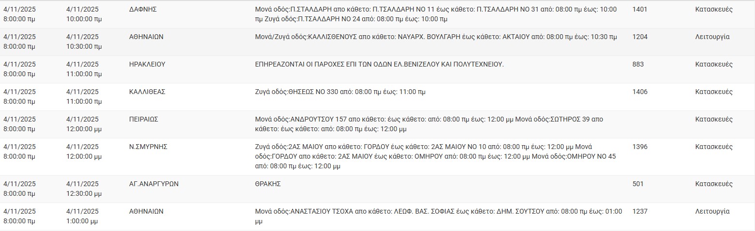Viewport: 755px width, 231px height.
Task: Click notice number 501
Action: [638, 184]
